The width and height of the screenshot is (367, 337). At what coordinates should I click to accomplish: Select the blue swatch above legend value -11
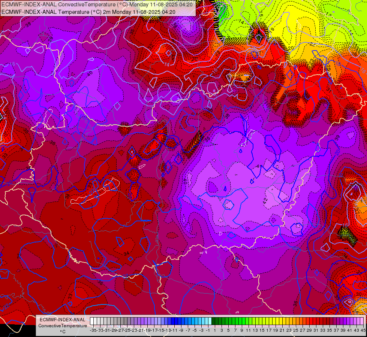173,321
